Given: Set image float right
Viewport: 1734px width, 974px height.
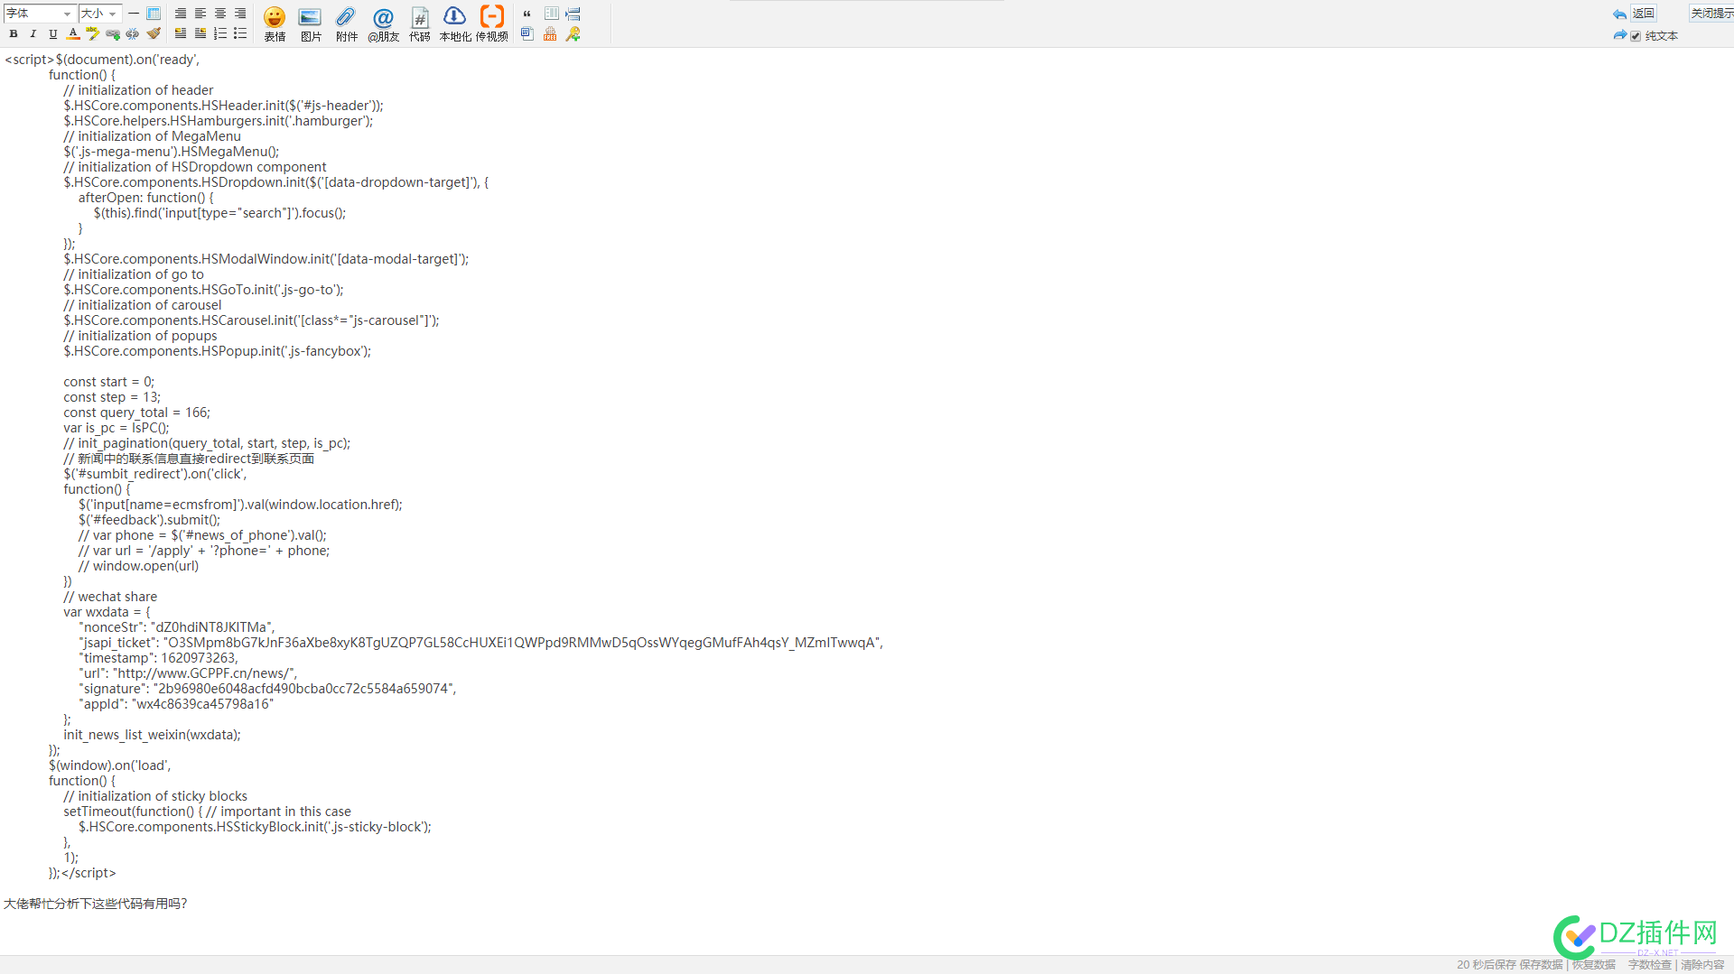Looking at the screenshot, I should (x=200, y=33).
